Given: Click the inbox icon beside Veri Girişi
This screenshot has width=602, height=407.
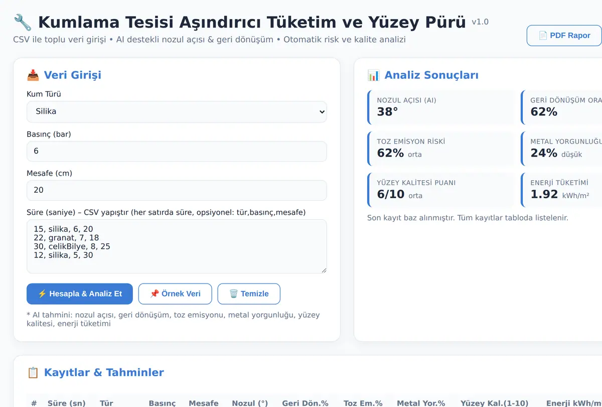Looking at the screenshot, I should (33, 75).
